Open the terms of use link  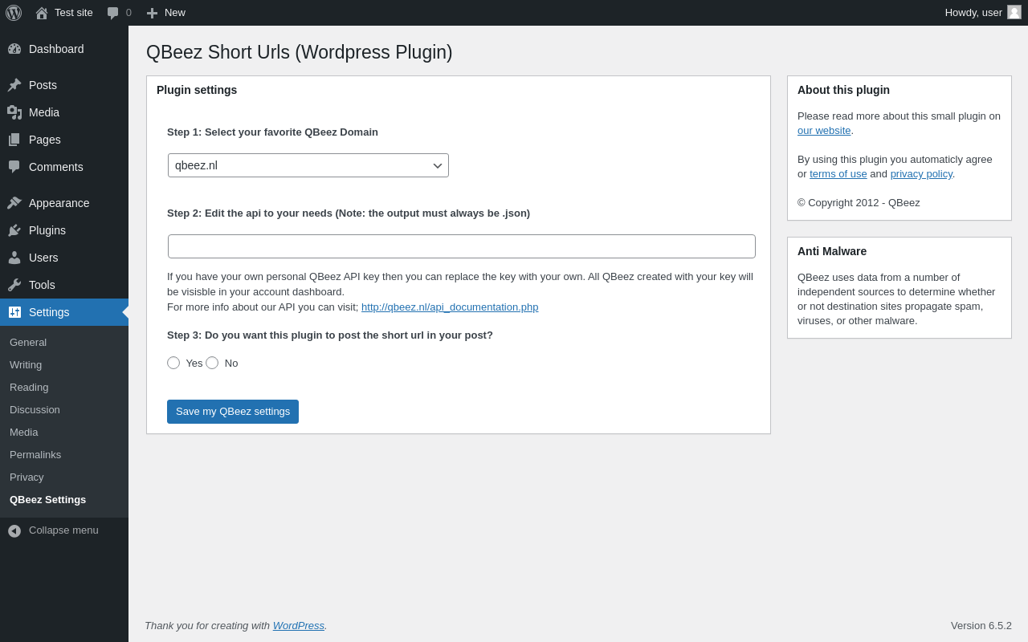coord(838,174)
